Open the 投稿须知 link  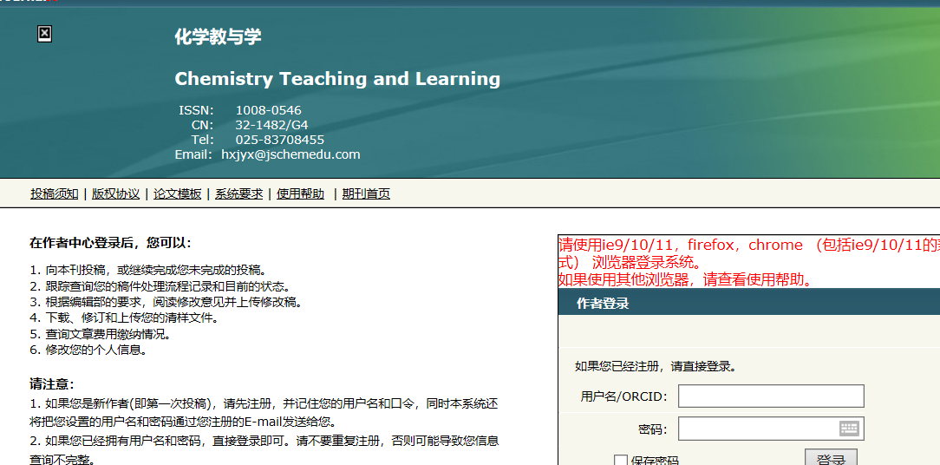55,193
